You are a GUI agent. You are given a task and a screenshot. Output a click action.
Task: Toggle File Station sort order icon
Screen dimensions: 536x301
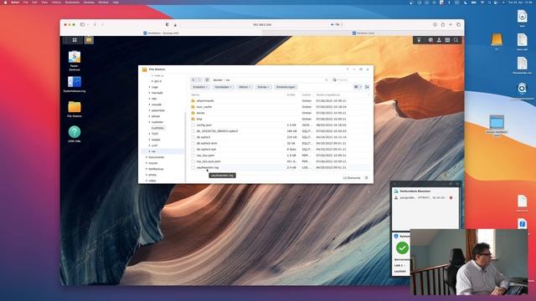coord(367,87)
